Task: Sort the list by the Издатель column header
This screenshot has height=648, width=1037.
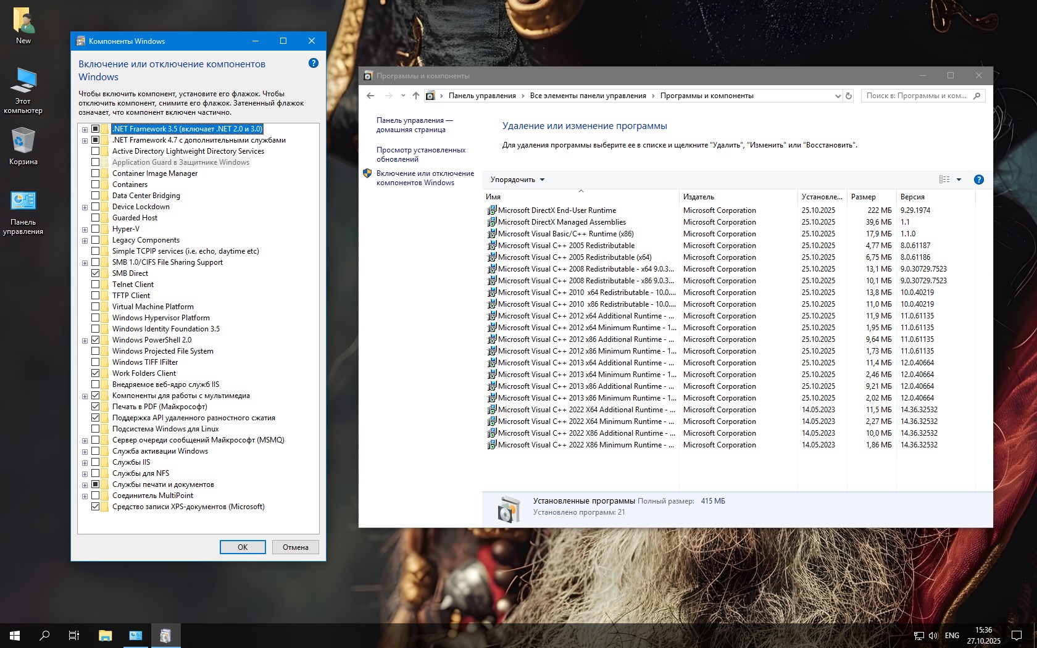Action: (x=699, y=197)
